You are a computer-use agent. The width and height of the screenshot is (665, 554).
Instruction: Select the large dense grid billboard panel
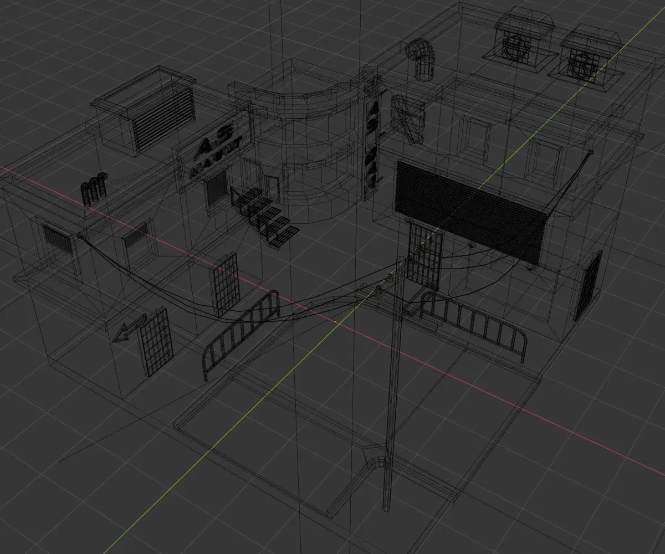coord(472,212)
